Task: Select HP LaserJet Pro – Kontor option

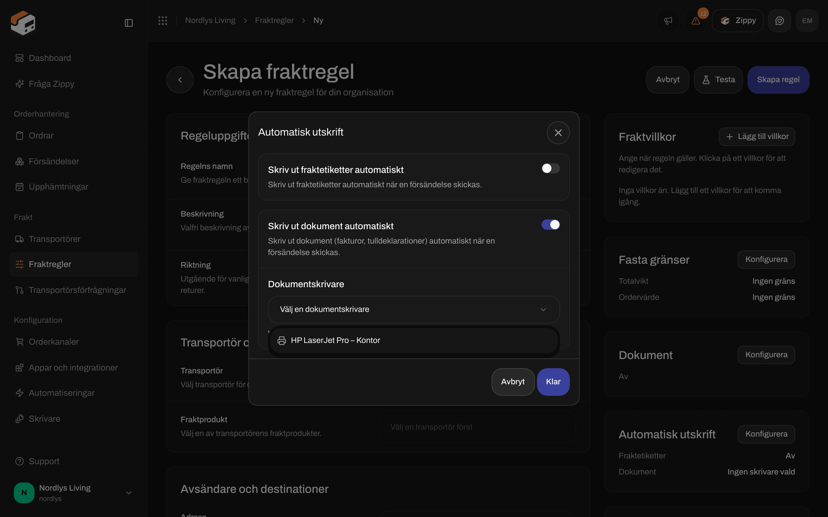Action: point(414,341)
